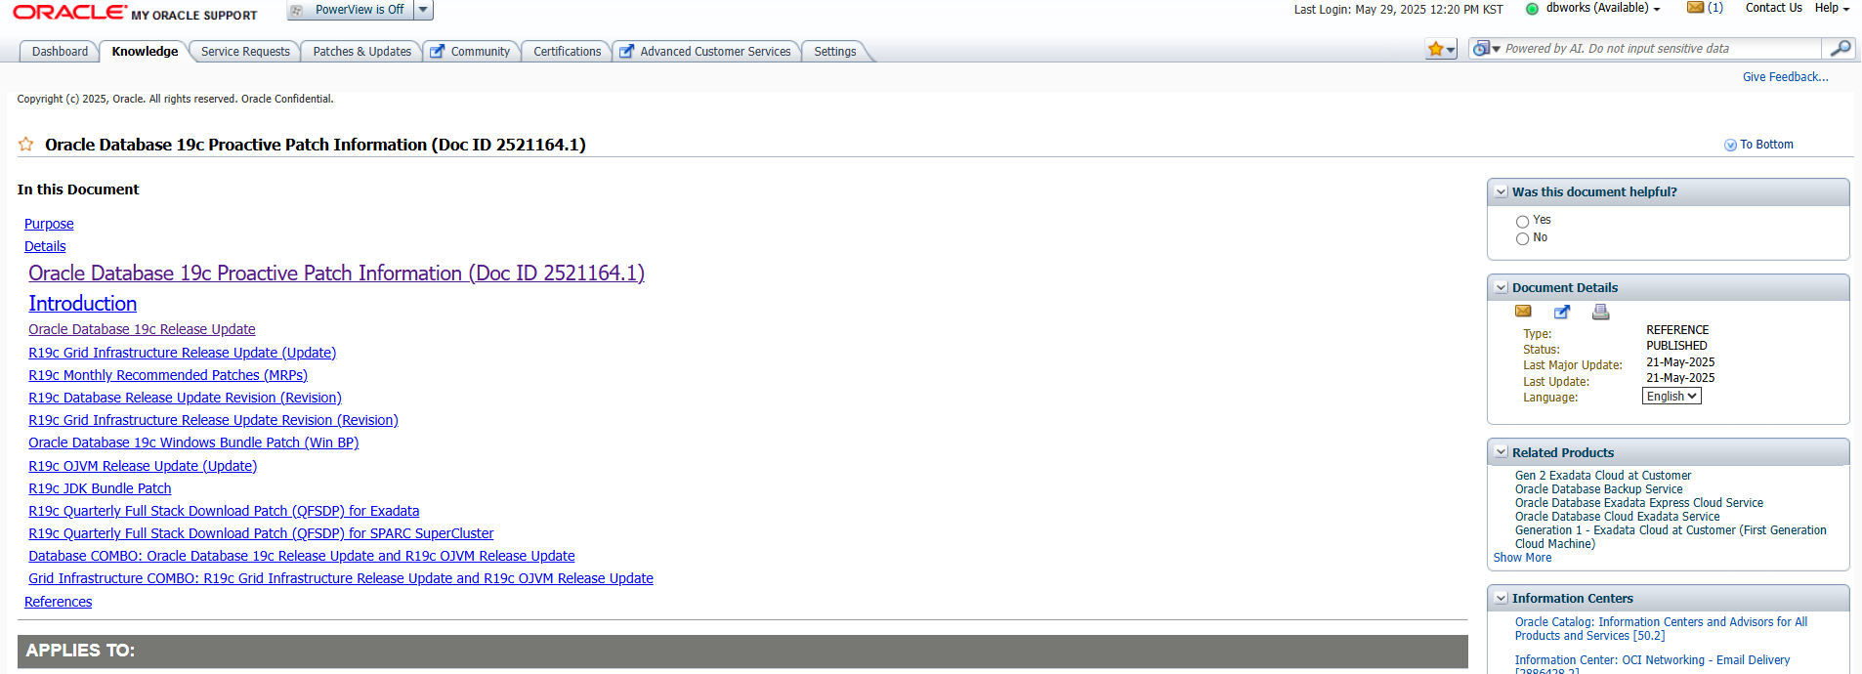Viewport: 1862px width, 674px height.
Task: Click the Community external link icon
Action: (x=437, y=52)
